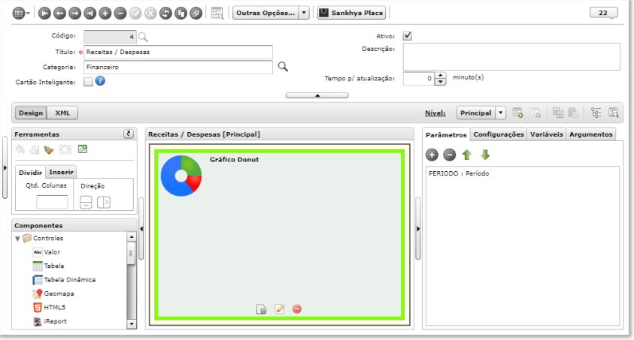Click the fit width icon in Ferramentas
Image resolution: width=634 pixels, height=340 pixels.
pos(65,149)
